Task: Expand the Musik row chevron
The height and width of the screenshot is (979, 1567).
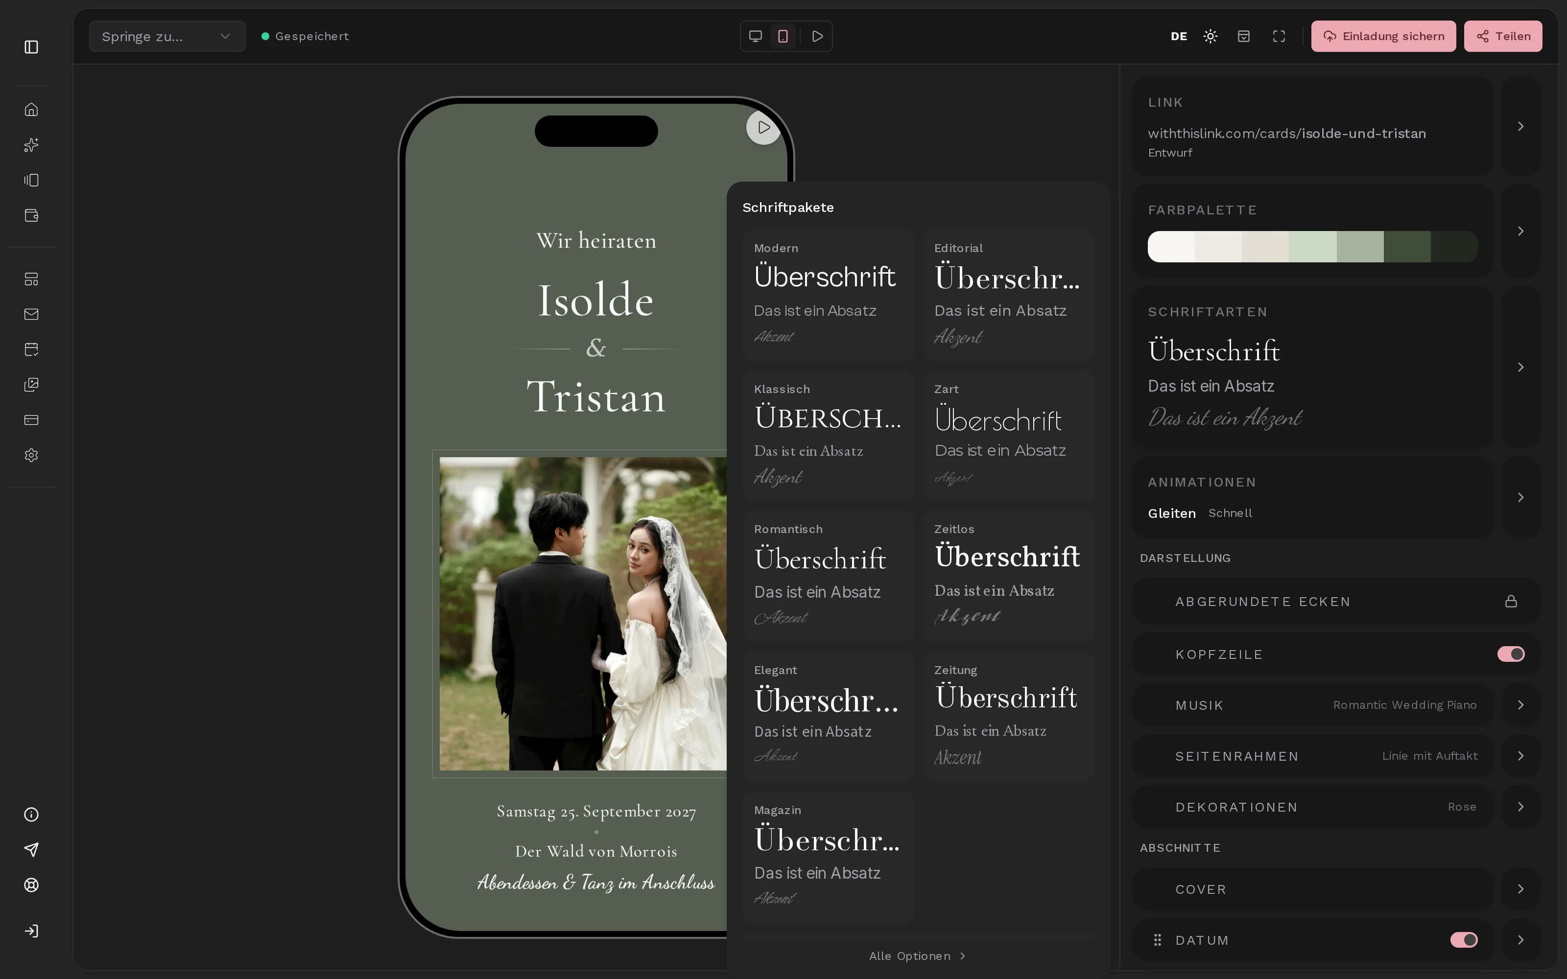Action: pyautogui.click(x=1521, y=705)
